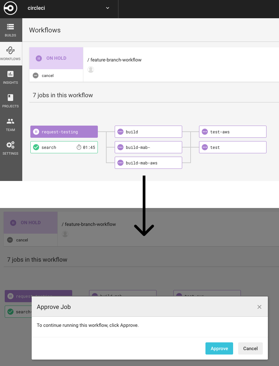Click the green checkmark on search job

pos(36,147)
